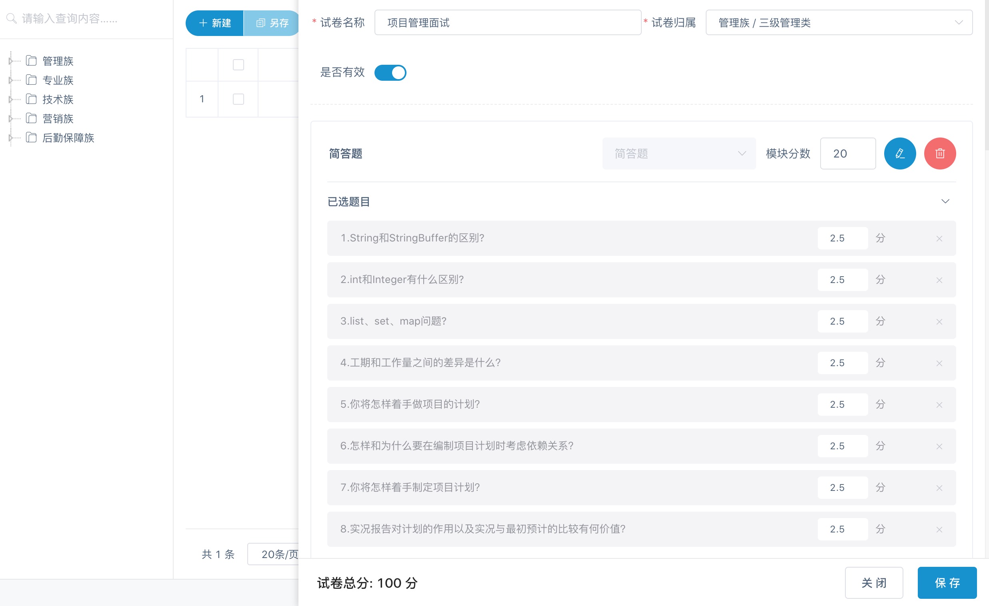Click search magnifier icon in left panel
Viewport: 989px width, 606px height.
11,18
